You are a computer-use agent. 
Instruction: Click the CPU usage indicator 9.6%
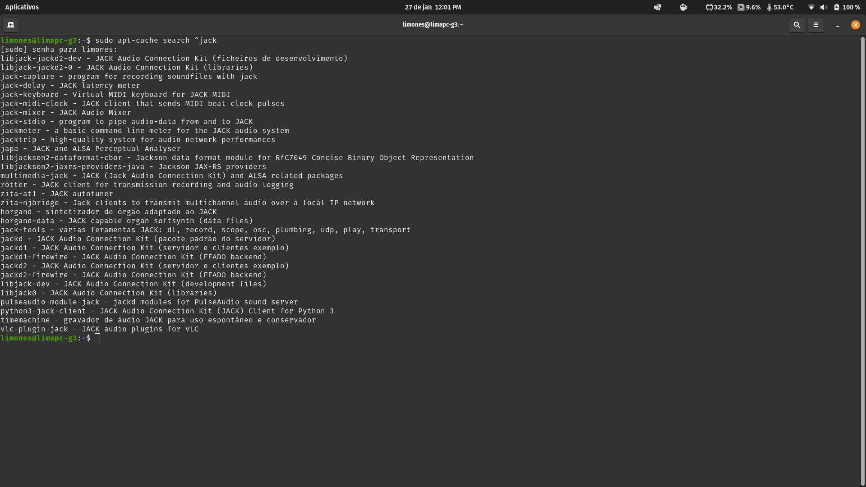point(749,7)
